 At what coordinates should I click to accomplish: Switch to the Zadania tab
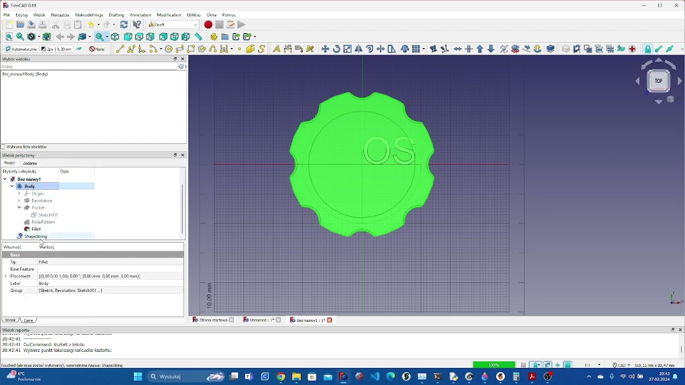29,163
